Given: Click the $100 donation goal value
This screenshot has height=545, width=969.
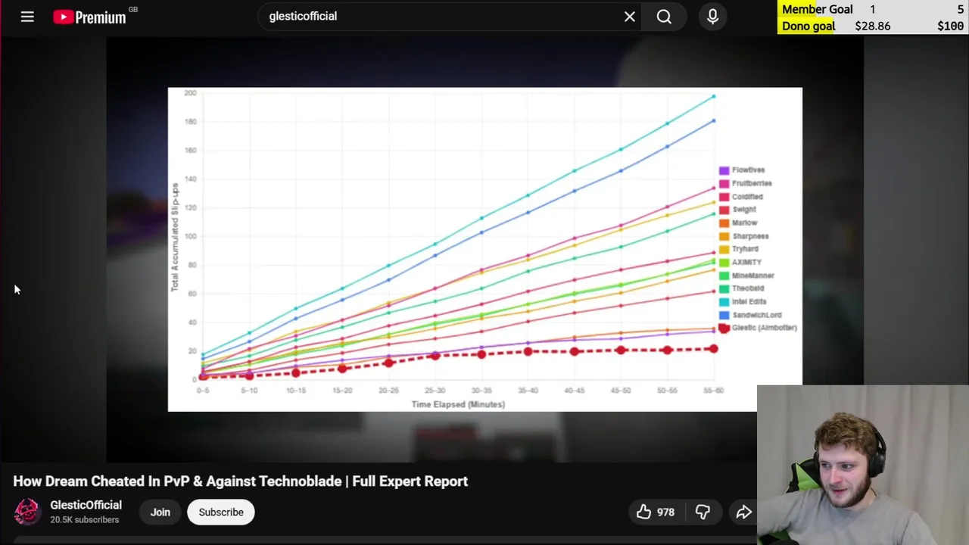Looking at the screenshot, I should [x=950, y=26].
